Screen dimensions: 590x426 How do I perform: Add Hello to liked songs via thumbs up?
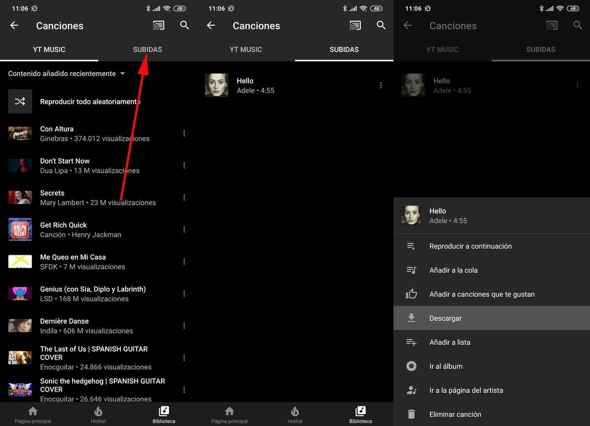pyautogui.click(x=411, y=294)
